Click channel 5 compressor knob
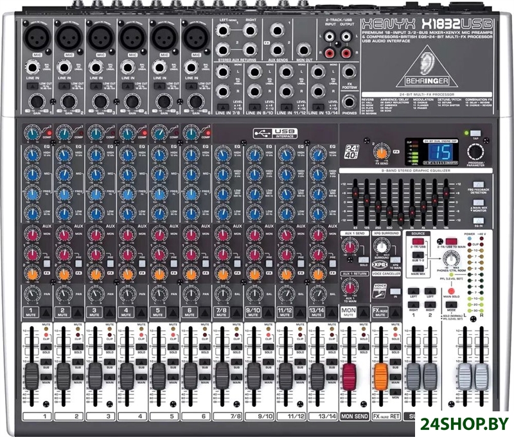This screenshot has height=437, width=514. (x=159, y=133)
